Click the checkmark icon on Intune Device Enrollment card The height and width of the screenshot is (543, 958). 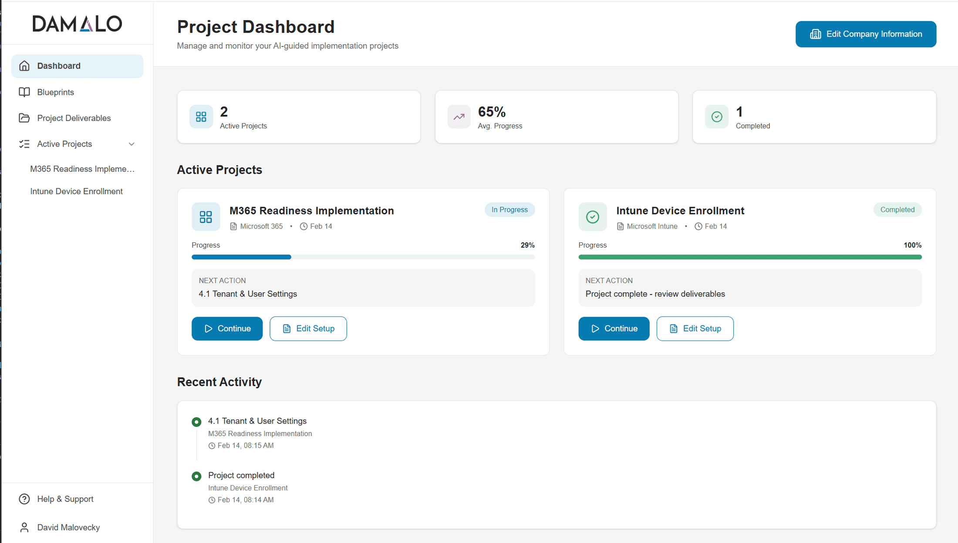592,217
